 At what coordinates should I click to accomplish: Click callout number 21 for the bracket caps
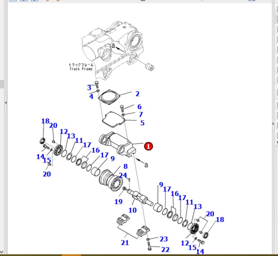click(125, 243)
